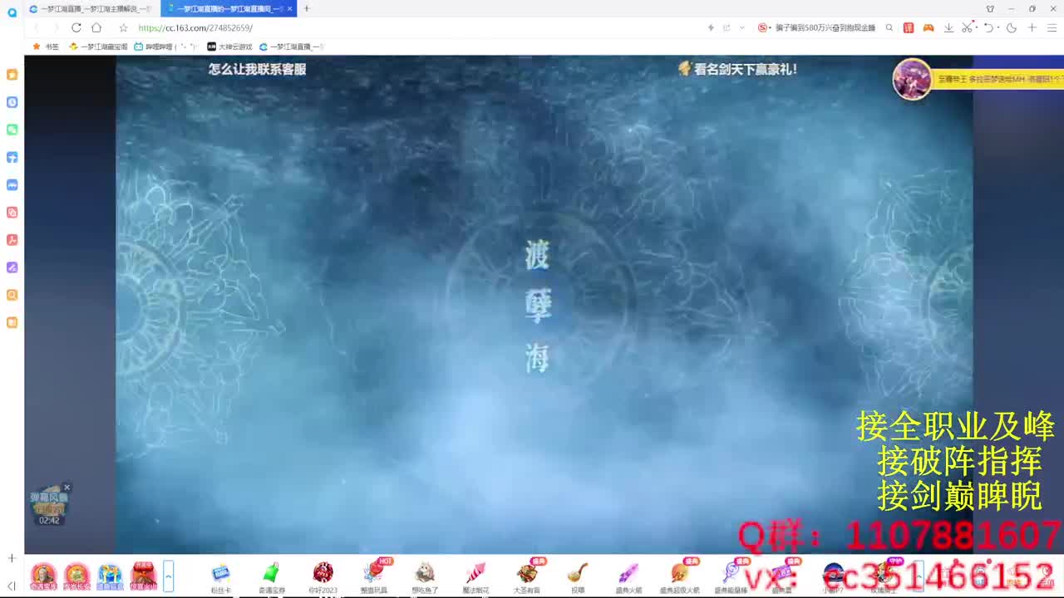Go to browser home page icon

pos(96,27)
